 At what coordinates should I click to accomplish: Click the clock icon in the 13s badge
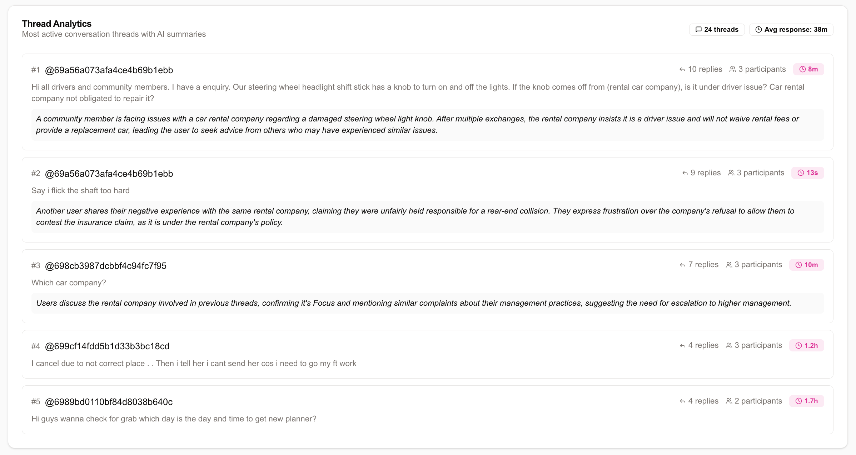801,173
